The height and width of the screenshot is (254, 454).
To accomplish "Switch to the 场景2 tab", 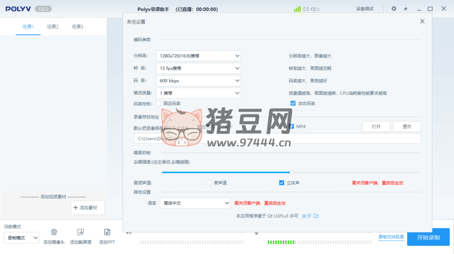I will coord(53,27).
